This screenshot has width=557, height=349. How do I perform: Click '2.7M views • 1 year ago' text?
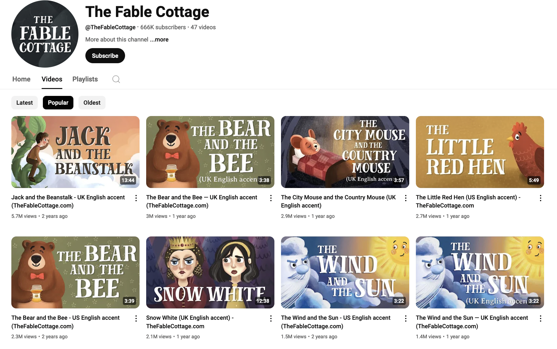[443, 216]
